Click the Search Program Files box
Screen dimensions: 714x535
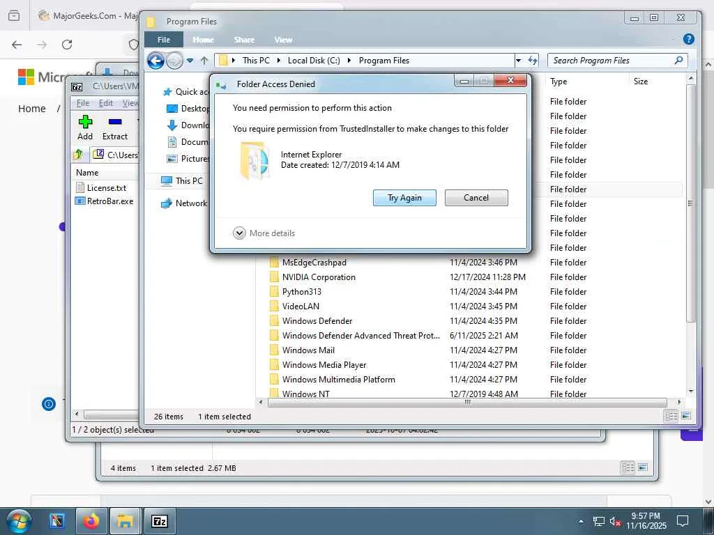(610, 61)
